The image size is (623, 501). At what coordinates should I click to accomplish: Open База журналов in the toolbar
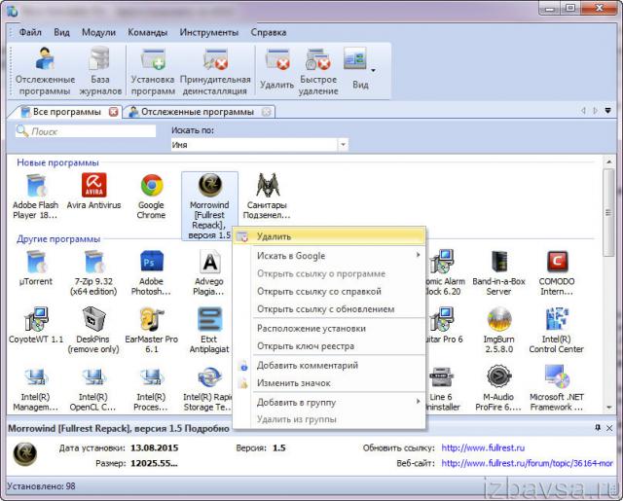(x=100, y=71)
